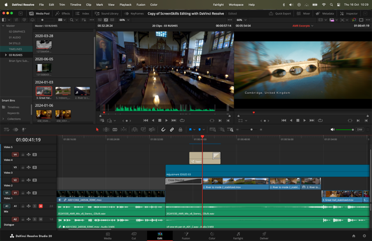This screenshot has width=372, height=241.
Task: Expand the 03 RUSHES bin
Action: pyautogui.click(x=6, y=55)
